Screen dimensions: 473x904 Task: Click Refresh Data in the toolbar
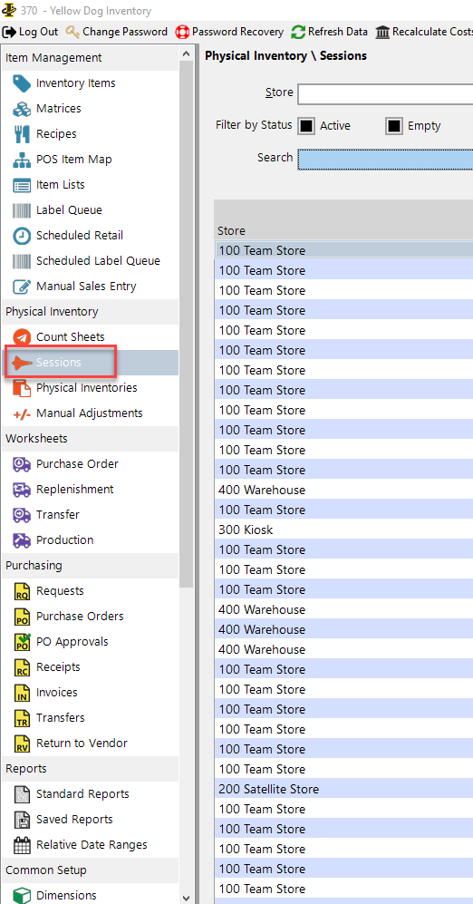tap(330, 32)
